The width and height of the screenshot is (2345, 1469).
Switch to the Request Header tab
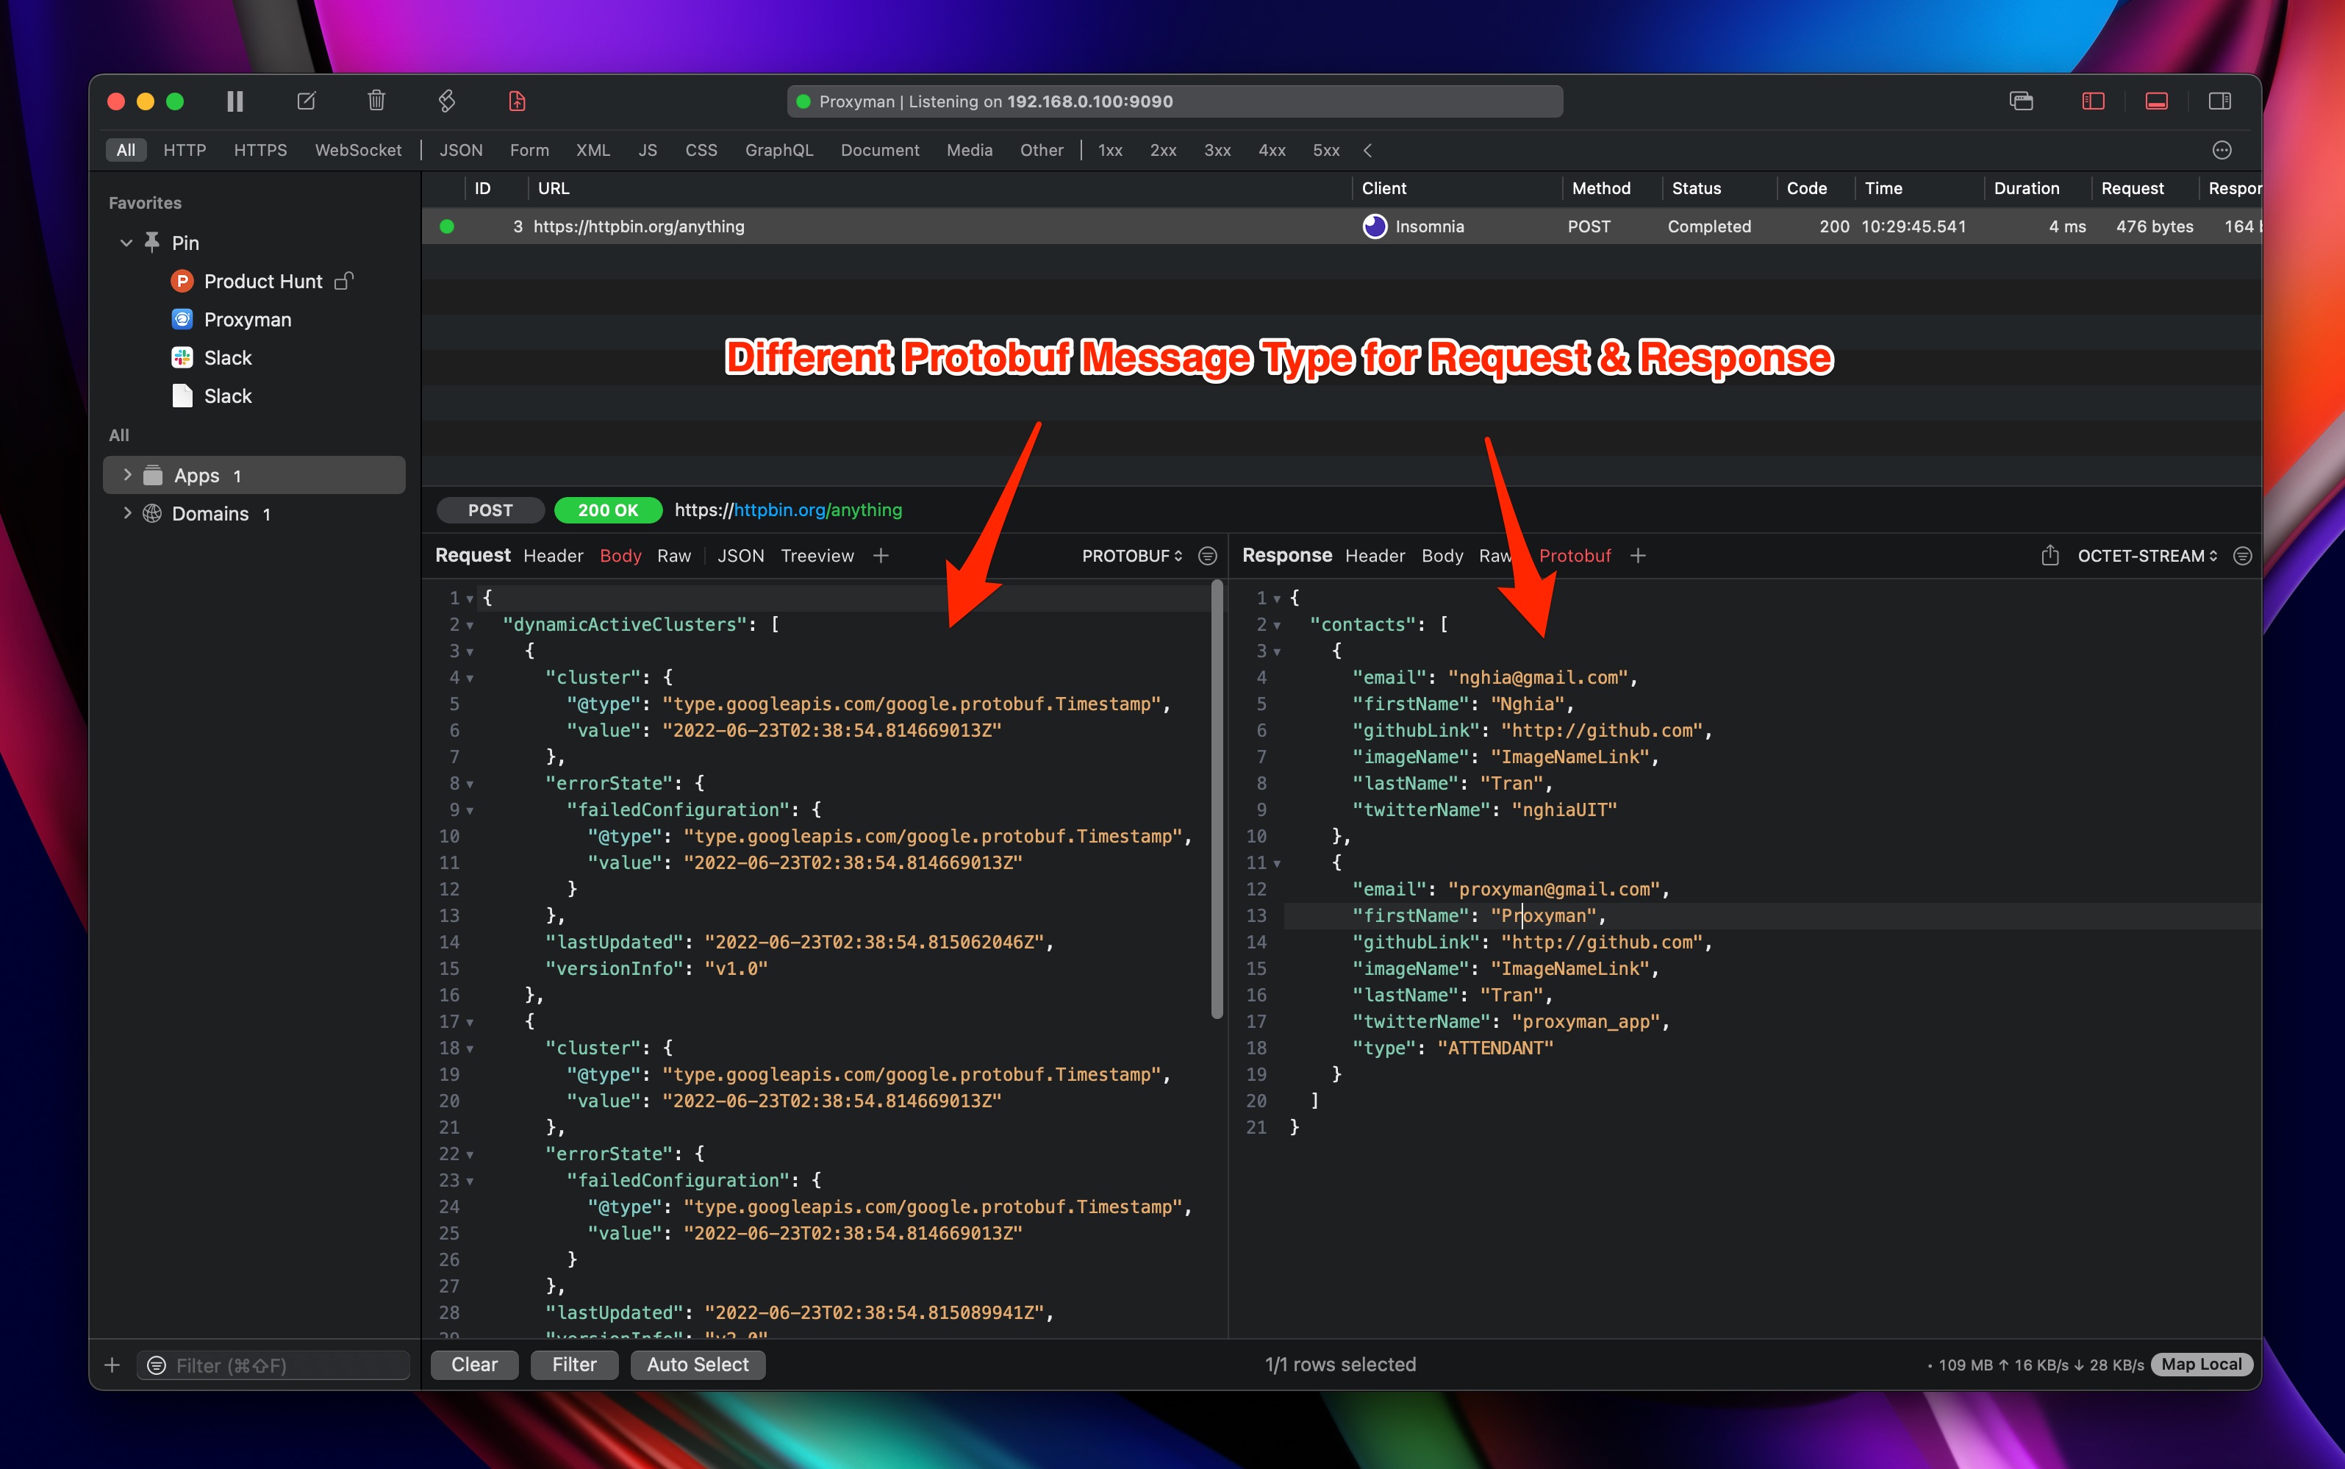[x=553, y=556]
